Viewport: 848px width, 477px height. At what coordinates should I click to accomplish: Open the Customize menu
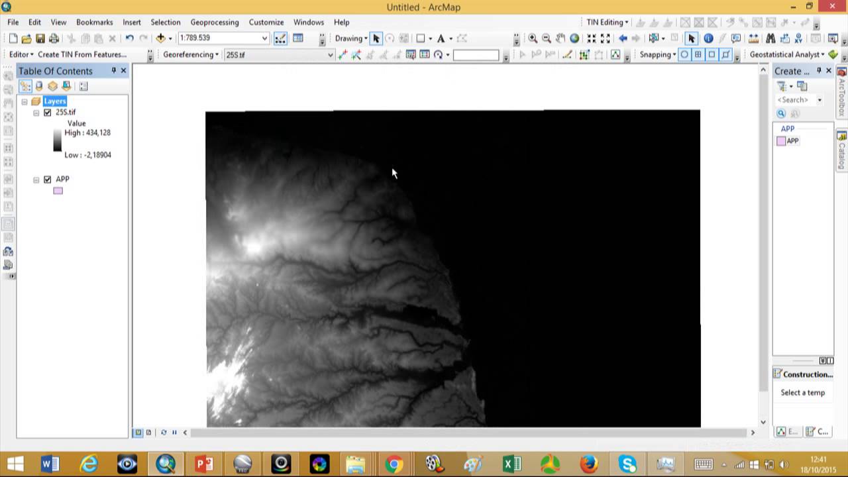click(266, 22)
